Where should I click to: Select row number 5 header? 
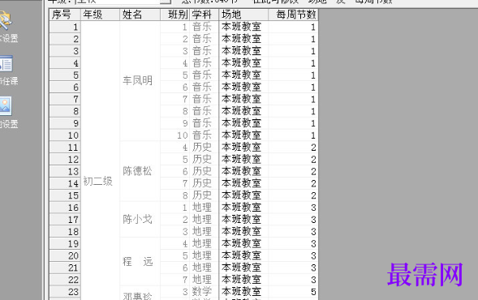tap(65, 75)
